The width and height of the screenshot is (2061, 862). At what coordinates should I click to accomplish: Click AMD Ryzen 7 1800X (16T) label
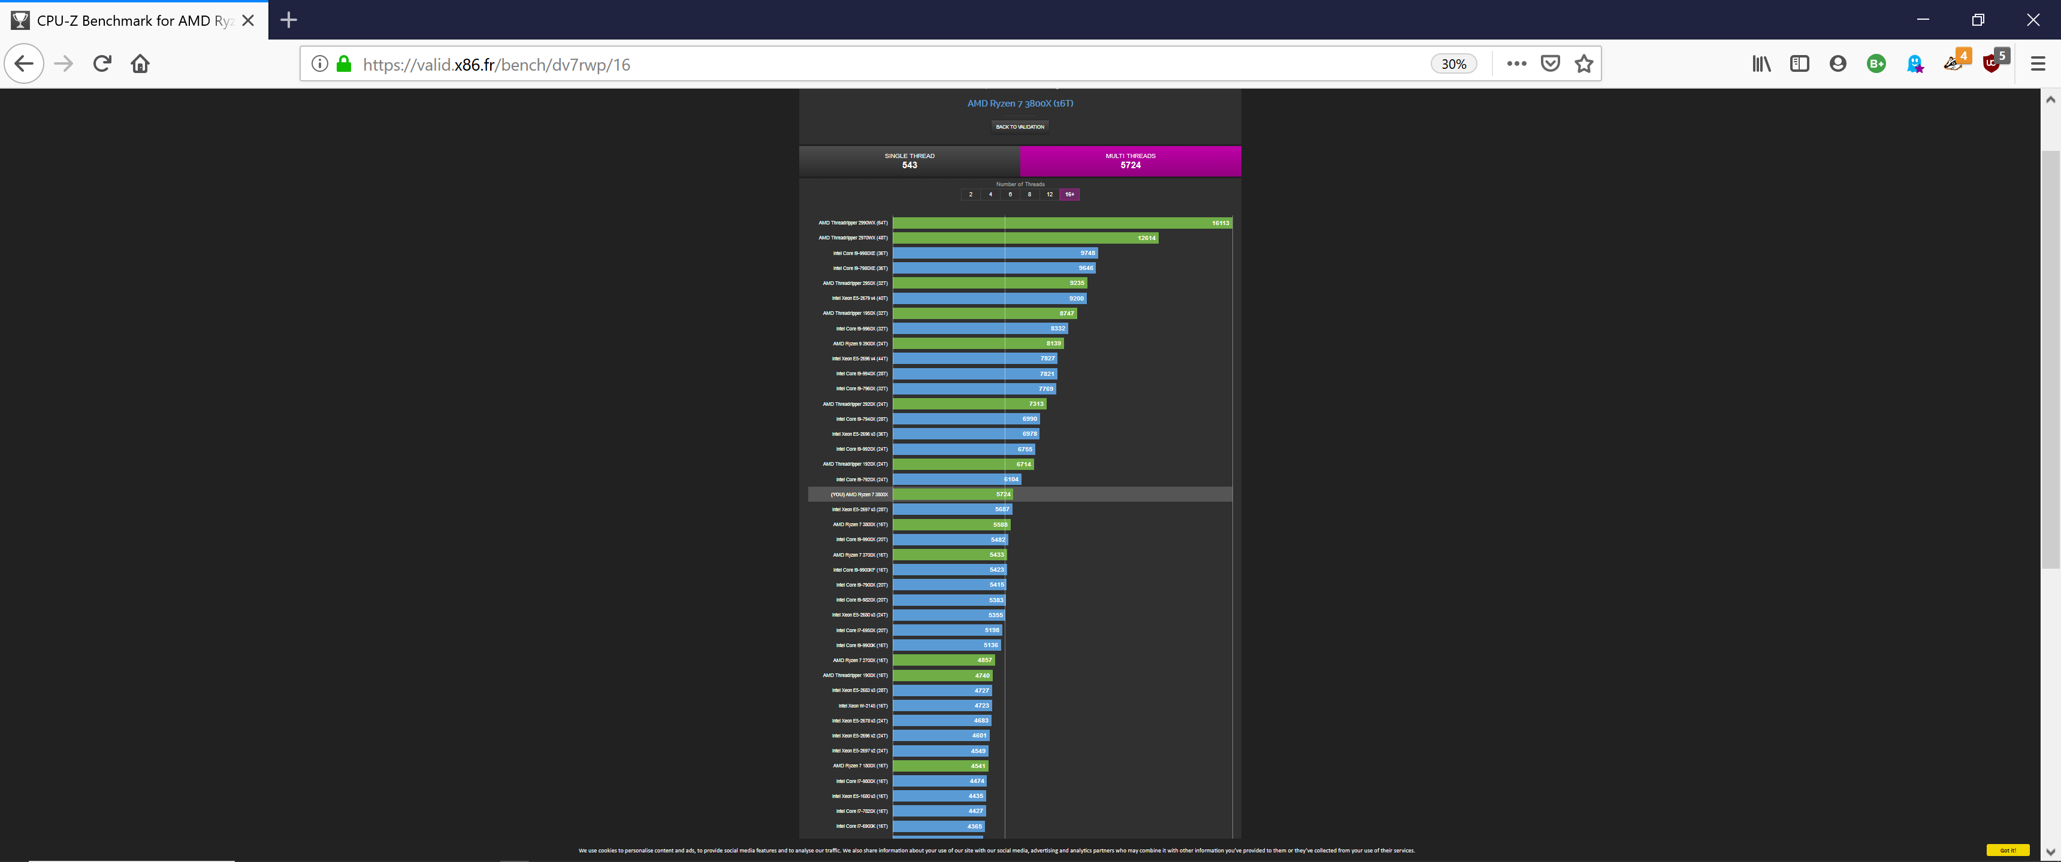860,766
